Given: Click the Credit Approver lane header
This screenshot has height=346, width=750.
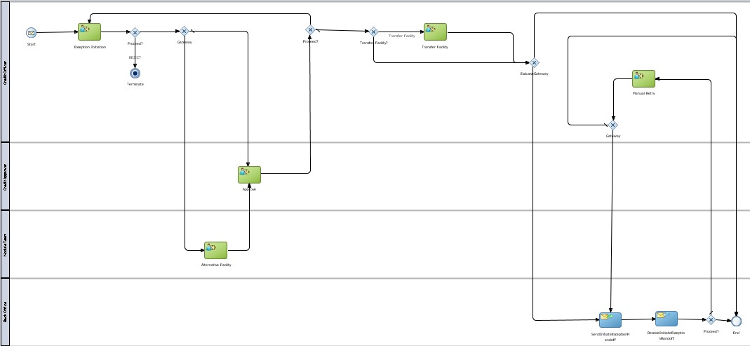Looking at the screenshot, I should (x=5, y=176).
